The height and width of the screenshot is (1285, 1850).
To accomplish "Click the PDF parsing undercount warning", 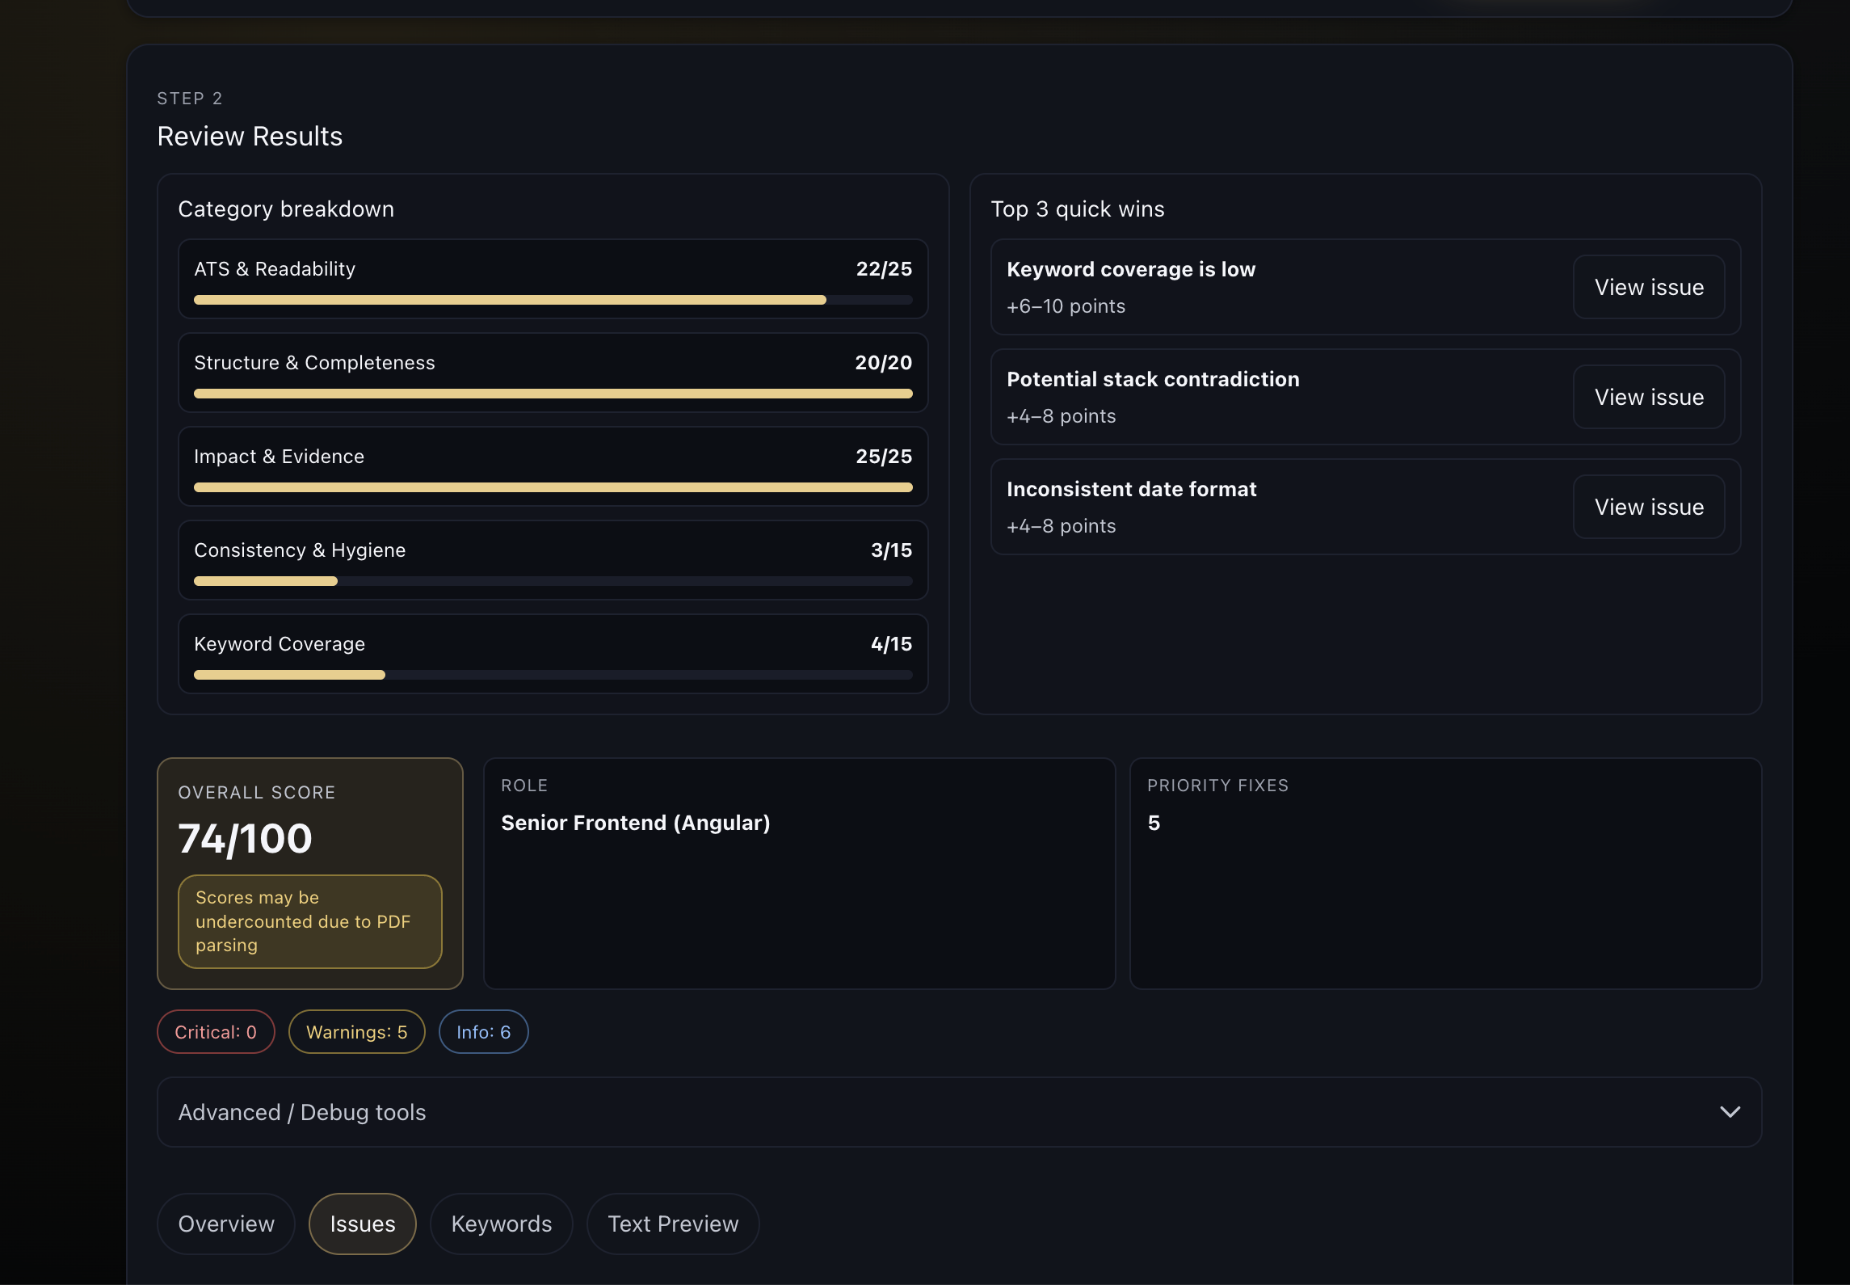I will (x=309, y=921).
